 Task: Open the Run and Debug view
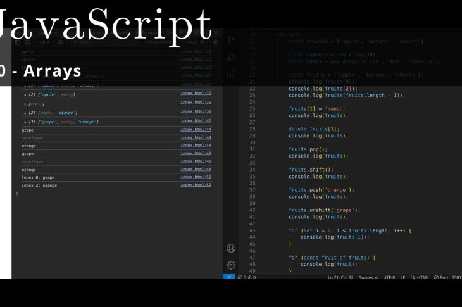(x=231, y=57)
